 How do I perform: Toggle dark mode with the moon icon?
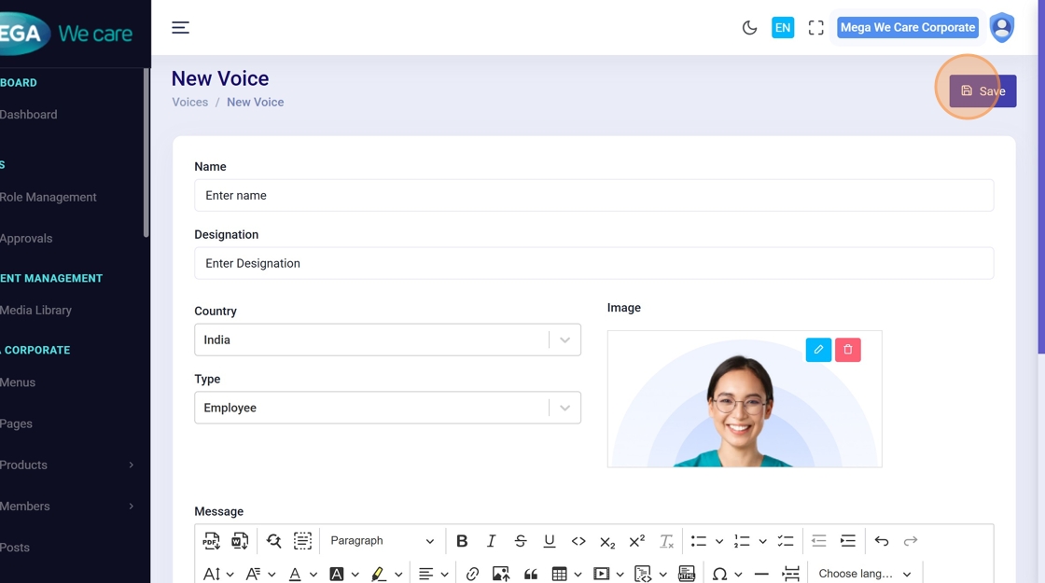tap(749, 28)
